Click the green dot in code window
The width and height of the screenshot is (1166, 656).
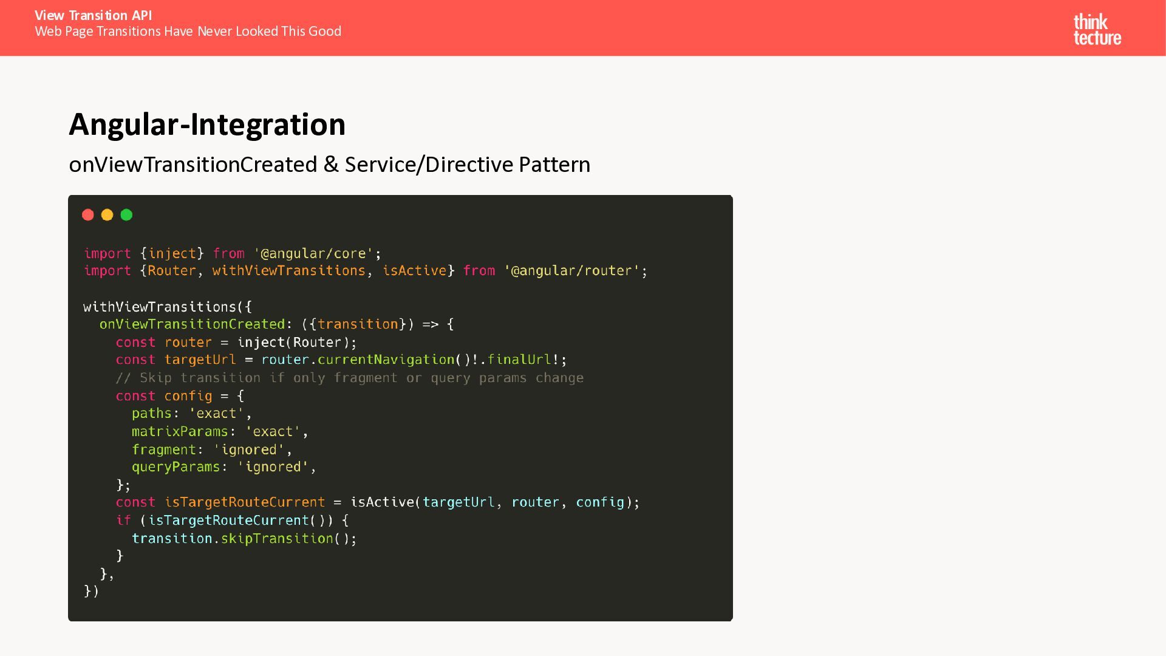(x=126, y=215)
